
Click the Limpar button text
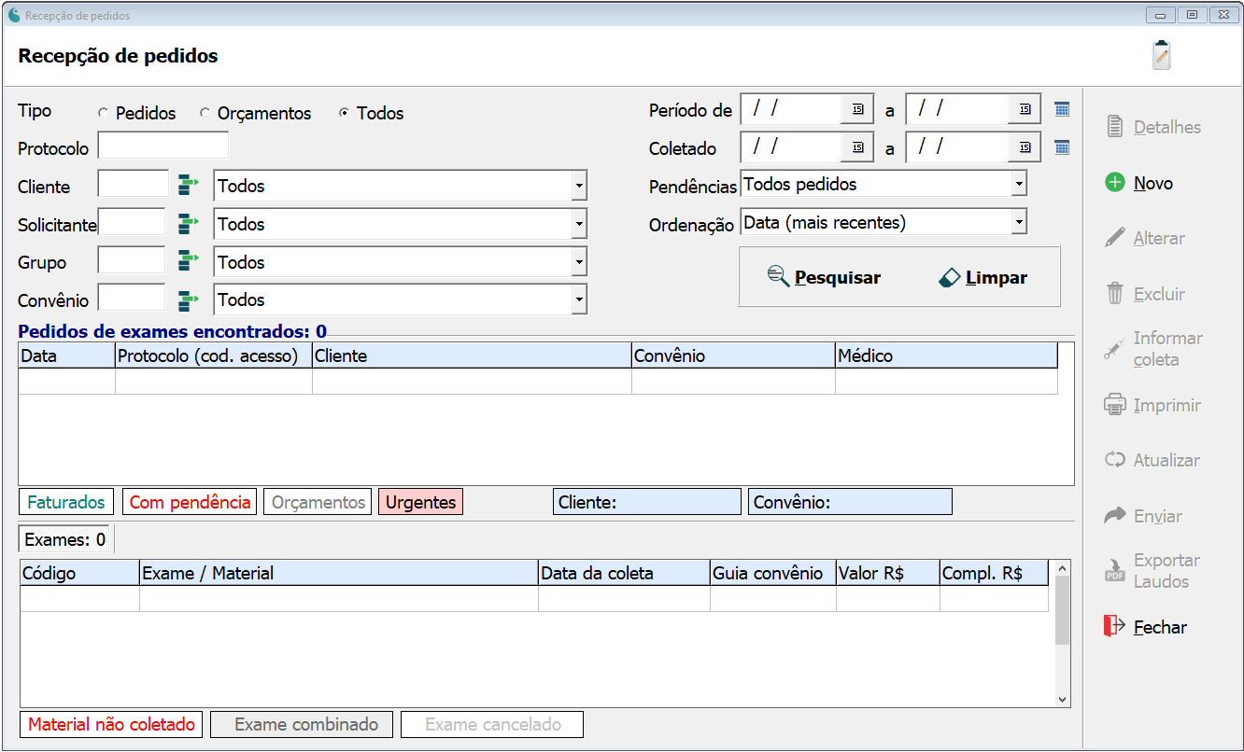coord(997,277)
